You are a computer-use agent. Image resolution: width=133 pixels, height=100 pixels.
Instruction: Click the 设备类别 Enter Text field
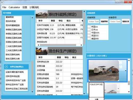pos(94,22)
